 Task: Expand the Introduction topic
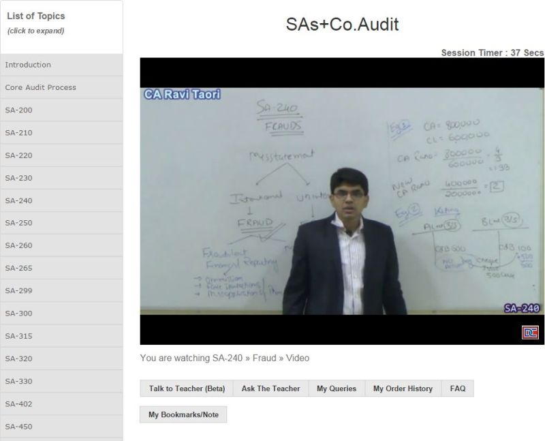(61, 65)
